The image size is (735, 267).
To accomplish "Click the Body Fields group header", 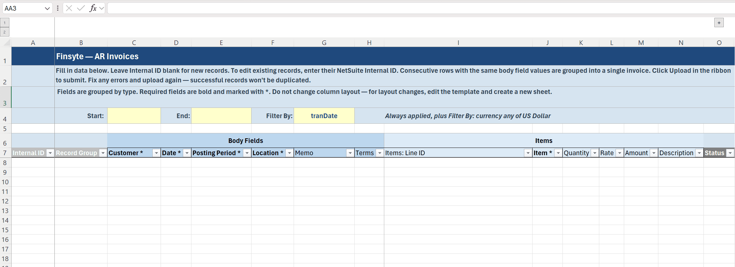I will click(246, 141).
